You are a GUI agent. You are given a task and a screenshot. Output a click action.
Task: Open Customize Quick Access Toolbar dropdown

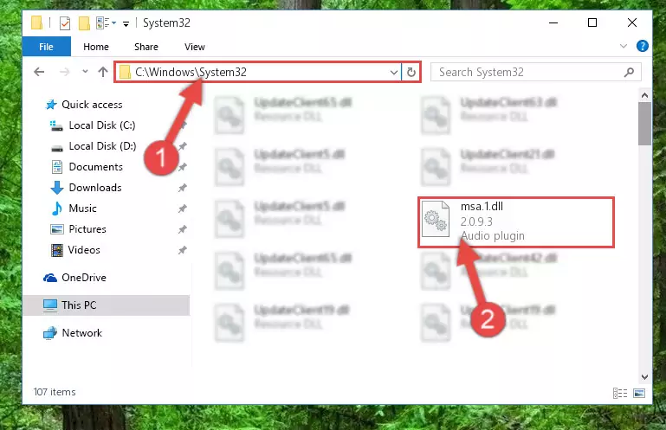coord(126,23)
